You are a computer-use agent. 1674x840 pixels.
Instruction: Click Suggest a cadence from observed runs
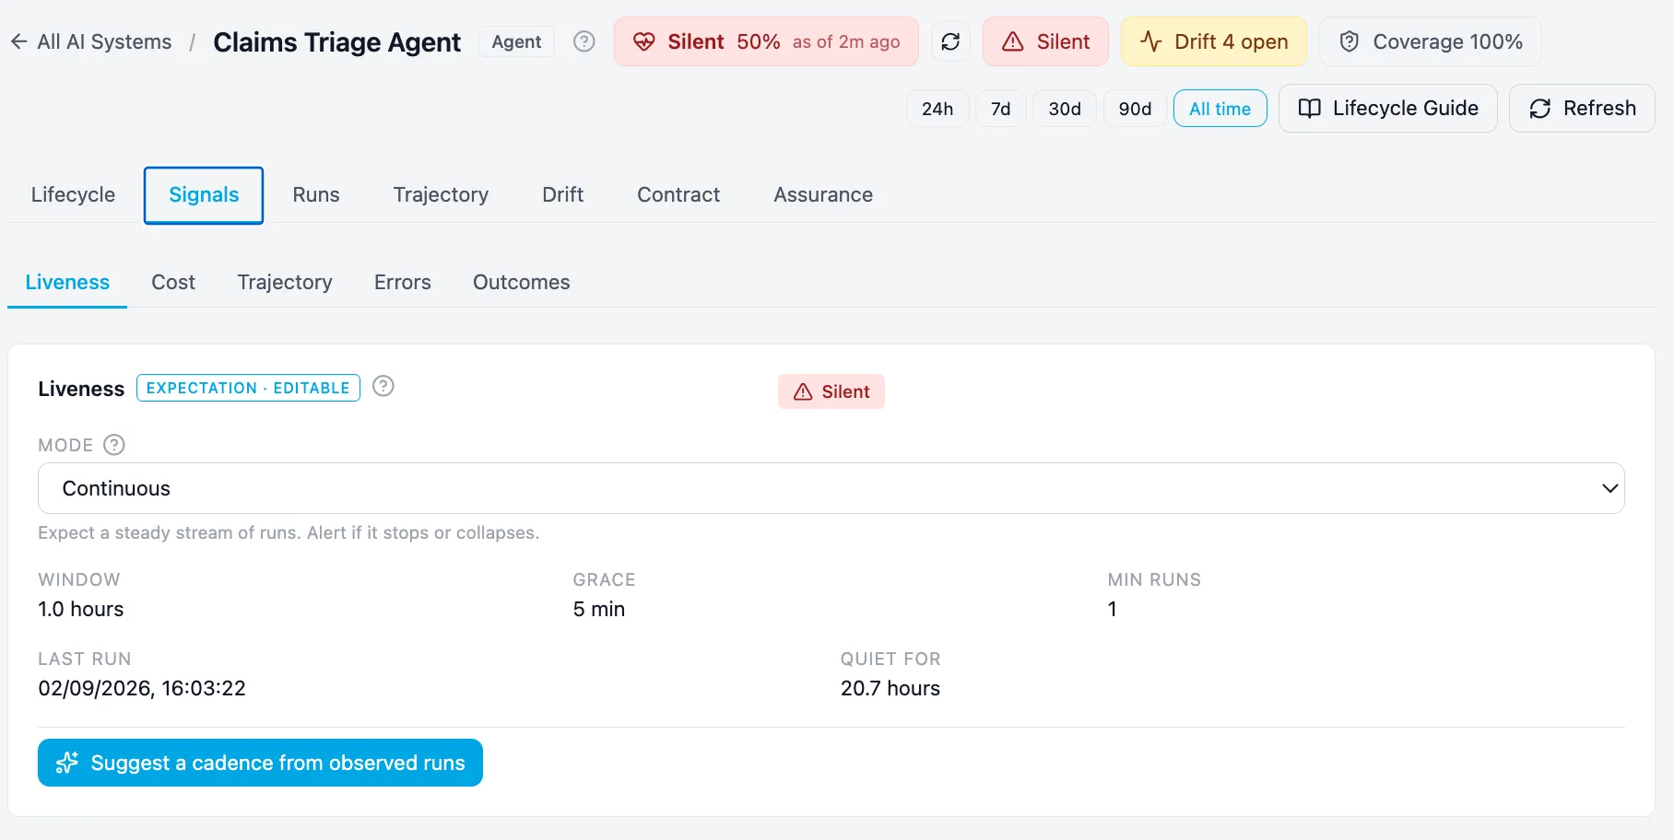(260, 763)
